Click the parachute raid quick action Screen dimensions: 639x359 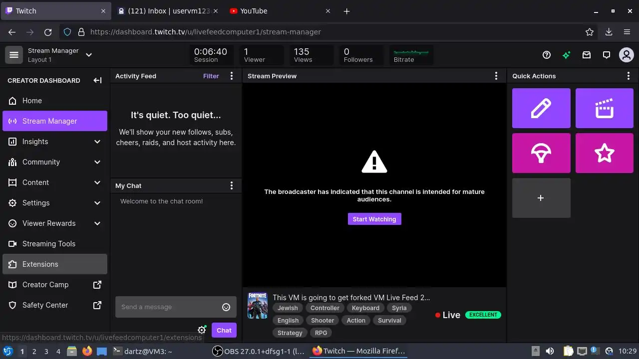[541, 153]
